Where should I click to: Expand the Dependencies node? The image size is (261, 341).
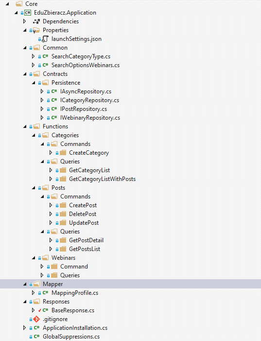coord(25,21)
